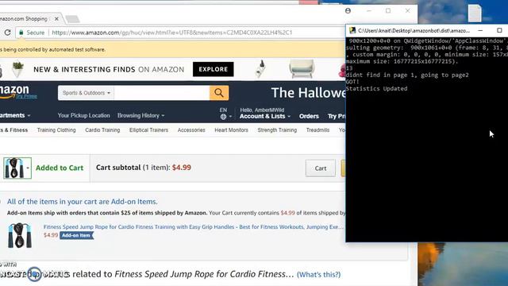Open the file icon on the desktop
508x286 pixels.
[475, 13]
